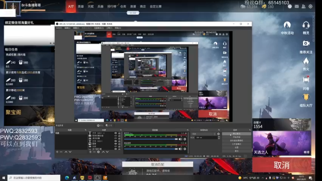Image resolution: width=322 pixels, height=181 pixels.
Task: Open the OBS 视图(V) menu
Action: pyautogui.click(x=76, y=28)
